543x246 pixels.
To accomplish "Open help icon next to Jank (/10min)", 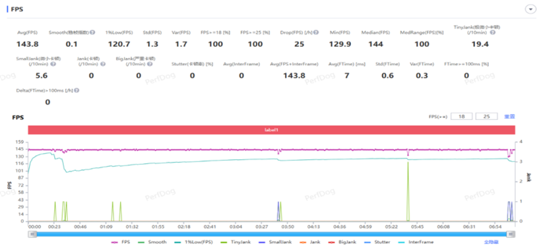I will [x=103, y=64].
